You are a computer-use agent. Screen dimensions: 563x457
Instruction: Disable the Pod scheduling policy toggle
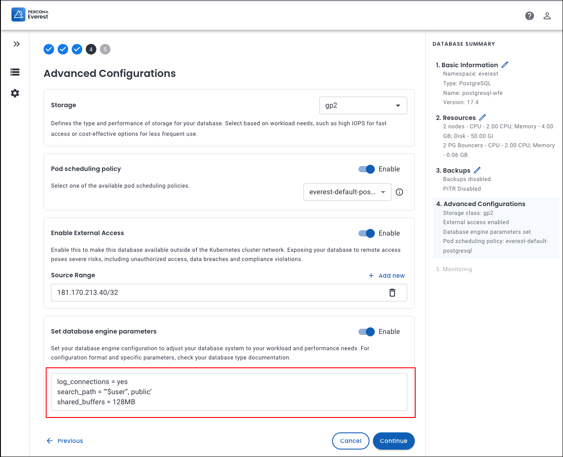pyautogui.click(x=367, y=169)
